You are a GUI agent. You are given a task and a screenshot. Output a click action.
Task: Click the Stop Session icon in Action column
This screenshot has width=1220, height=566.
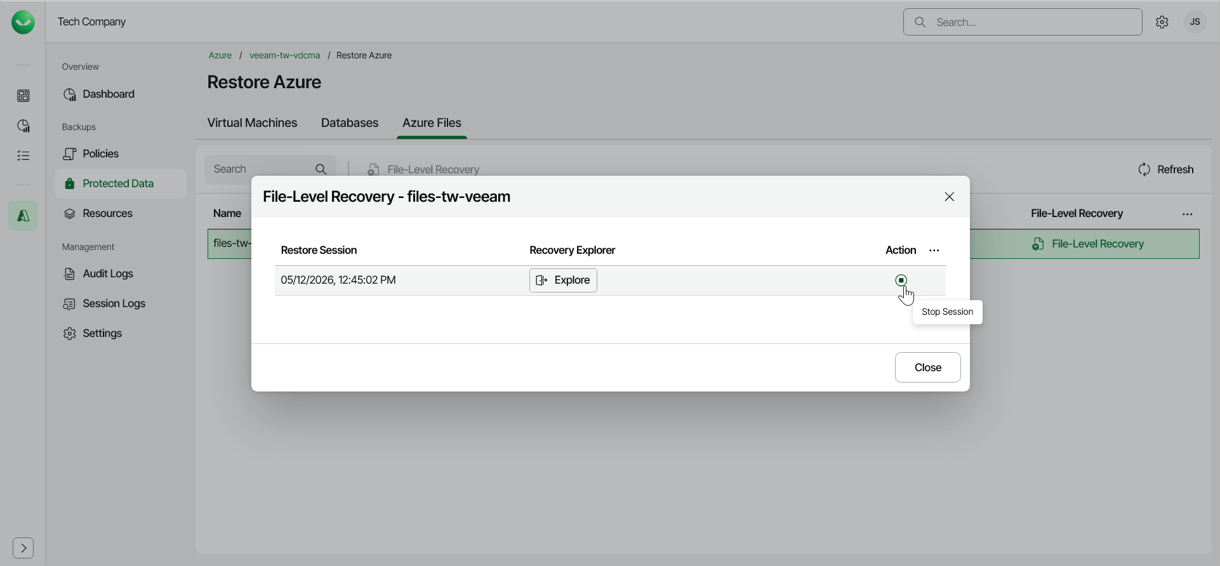[901, 280]
